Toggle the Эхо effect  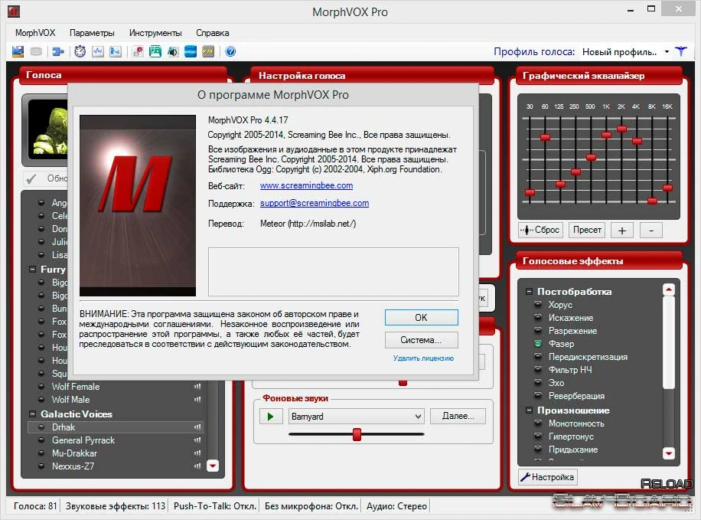[538, 383]
